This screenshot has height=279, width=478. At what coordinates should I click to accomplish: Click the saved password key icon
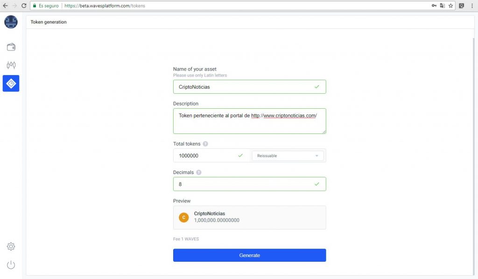[x=434, y=6]
